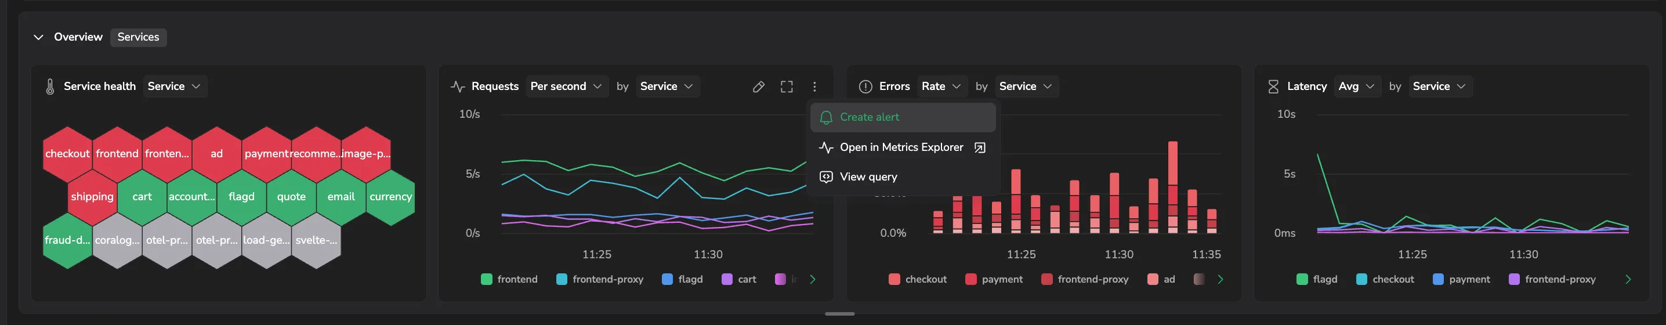Show next Requests legend items
This screenshot has height=325, width=1666.
click(x=813, y=280)
